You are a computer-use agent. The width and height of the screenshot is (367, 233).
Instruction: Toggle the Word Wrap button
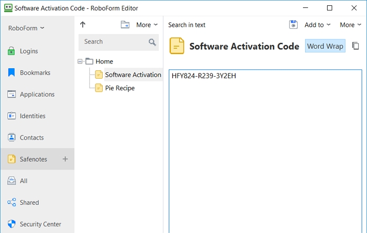[325, 46]
